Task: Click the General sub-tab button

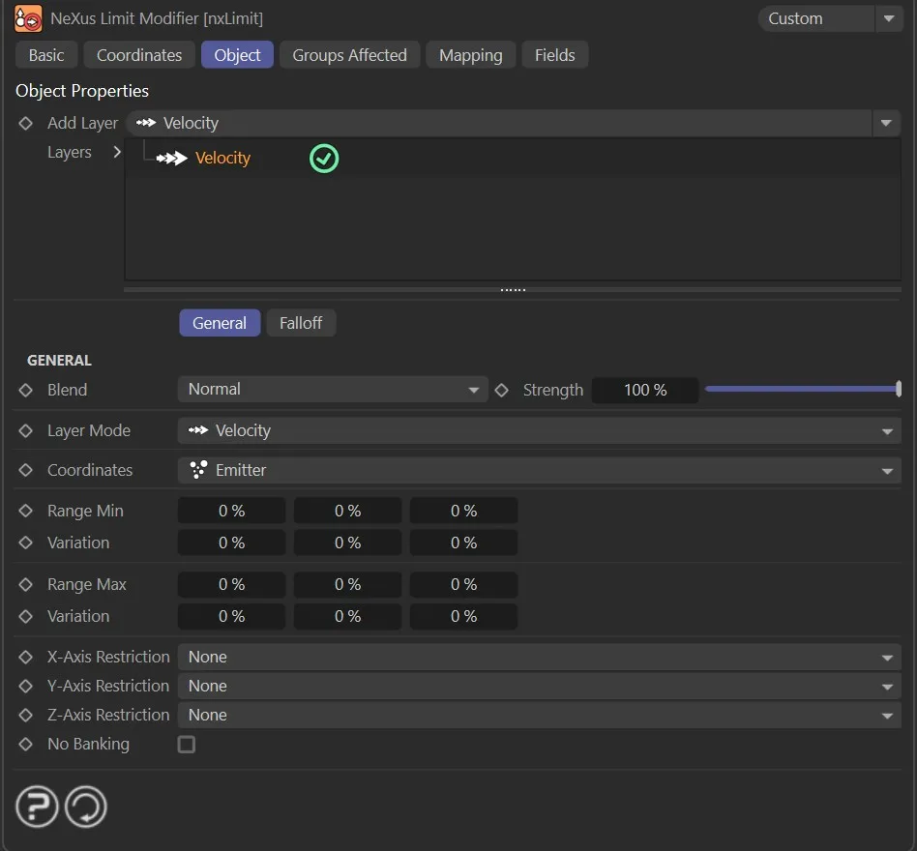Action: [x=220, y=323]
